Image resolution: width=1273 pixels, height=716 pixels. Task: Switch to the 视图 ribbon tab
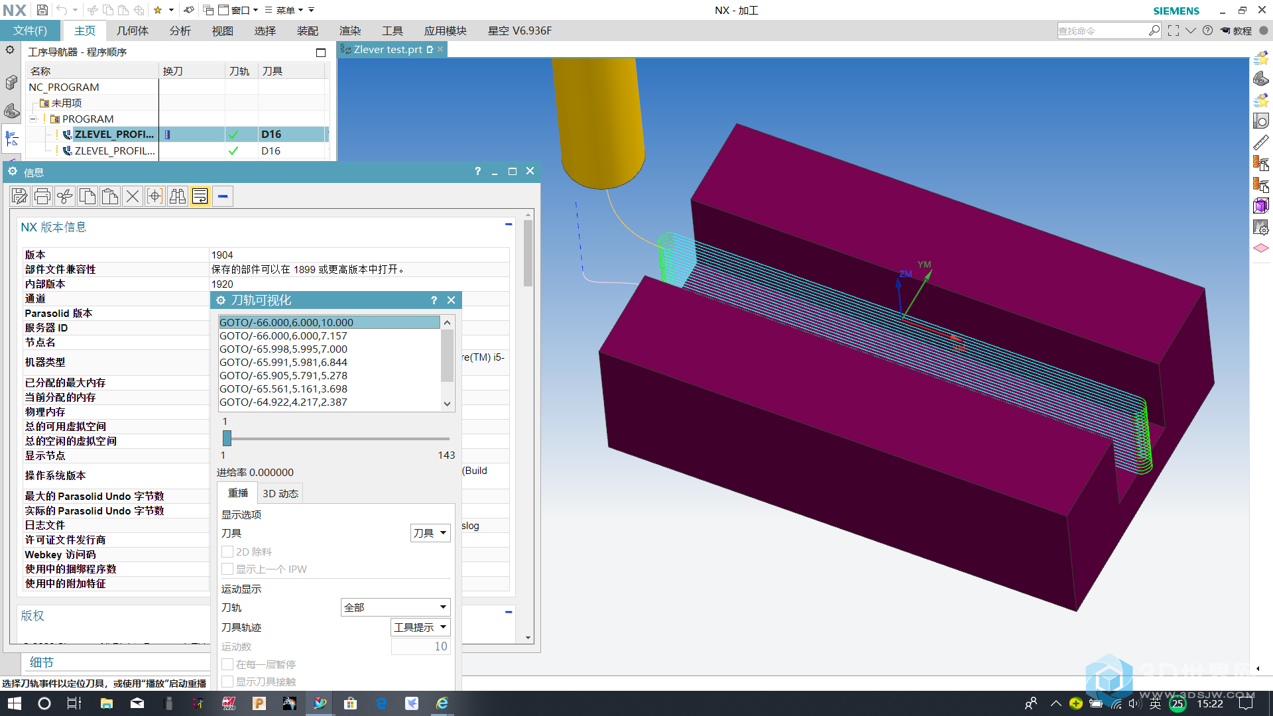pyautogui.click(x=223, y=30)
